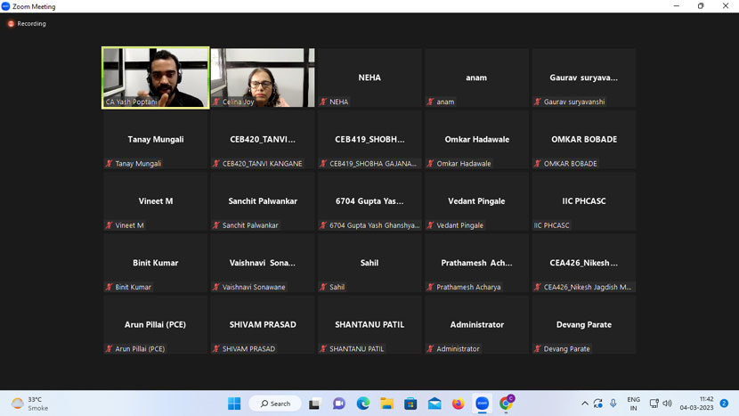This screenshot has width=739, height=416.
Task: Open File Explorer from the taskbar
Action: [386, 404]
